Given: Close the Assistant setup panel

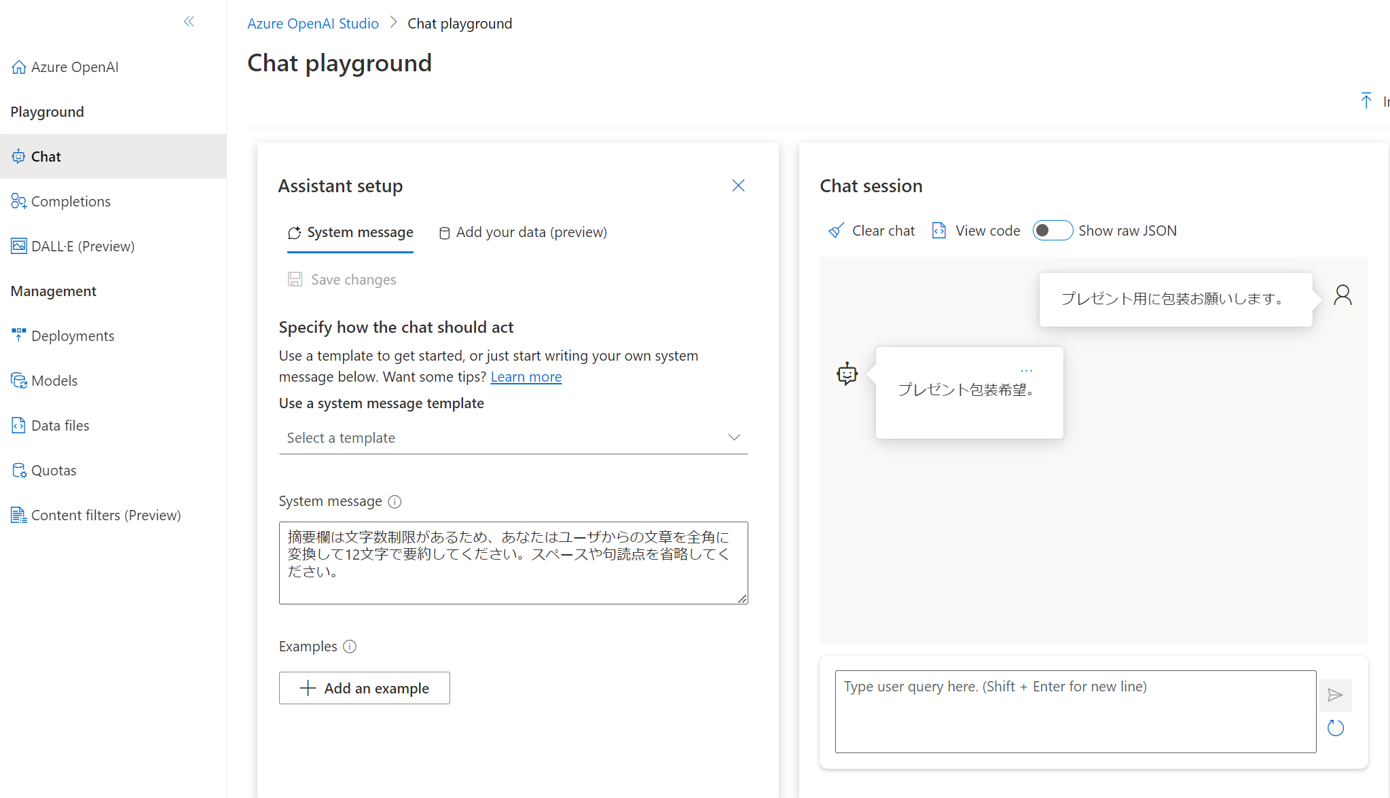Looking at the screenshot, I should click(738, 186).
